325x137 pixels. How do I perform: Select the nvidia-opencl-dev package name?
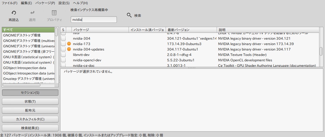click(x=87, y=60)
